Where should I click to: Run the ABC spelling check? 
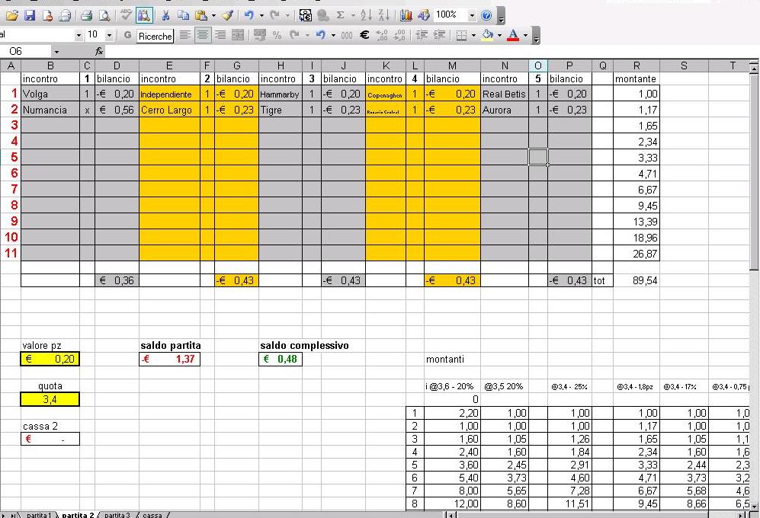[x=126, y=15]
